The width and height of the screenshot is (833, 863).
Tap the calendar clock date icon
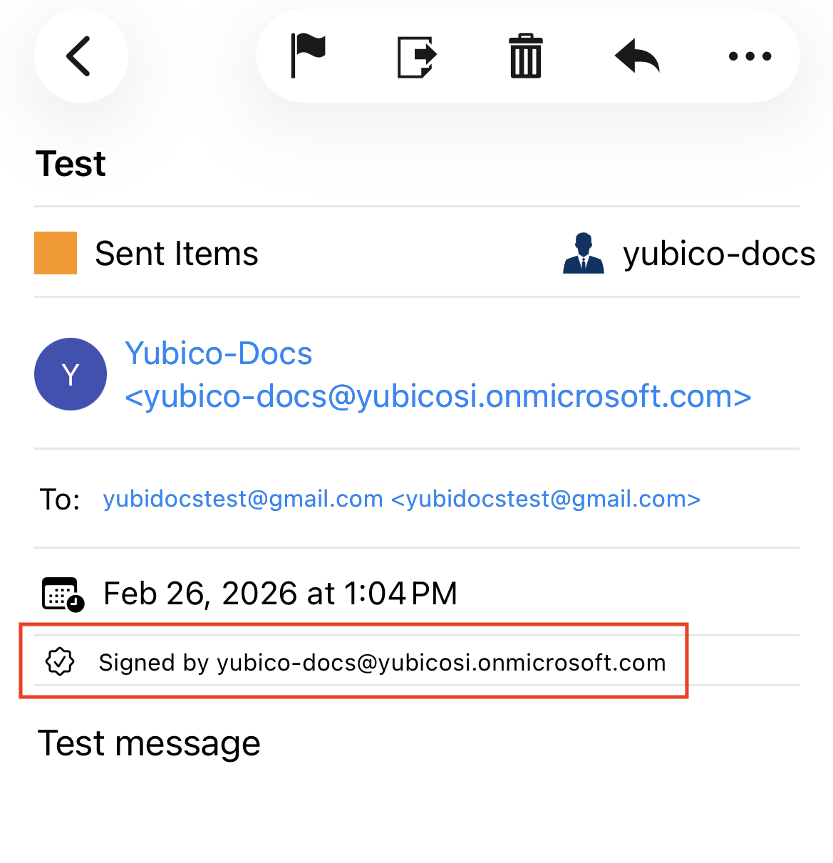63,594
